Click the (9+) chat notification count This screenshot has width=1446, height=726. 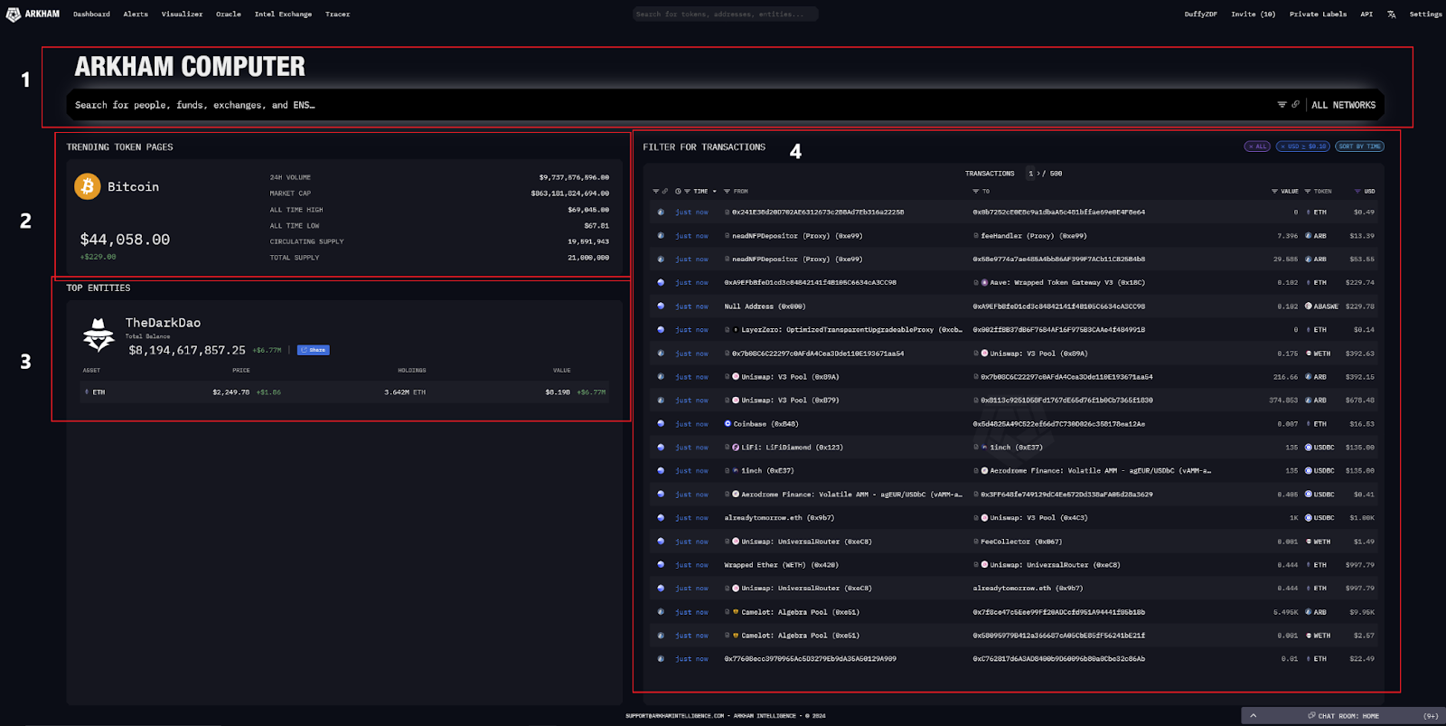point(1431,716)
